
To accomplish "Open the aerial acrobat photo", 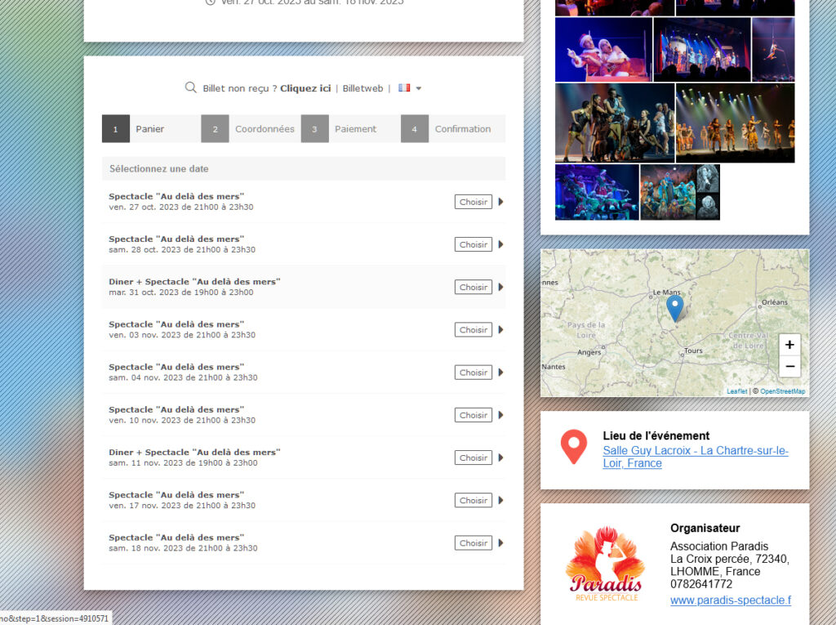I will coord(773,50).
